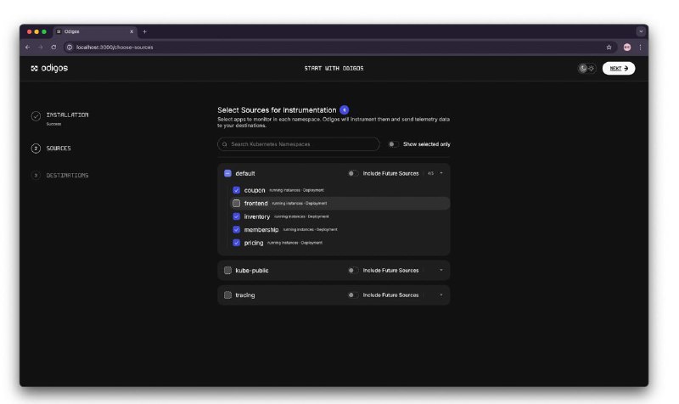Click the pricing source name
This screenshot has width=679, height=404.
[x=254, y=243]
